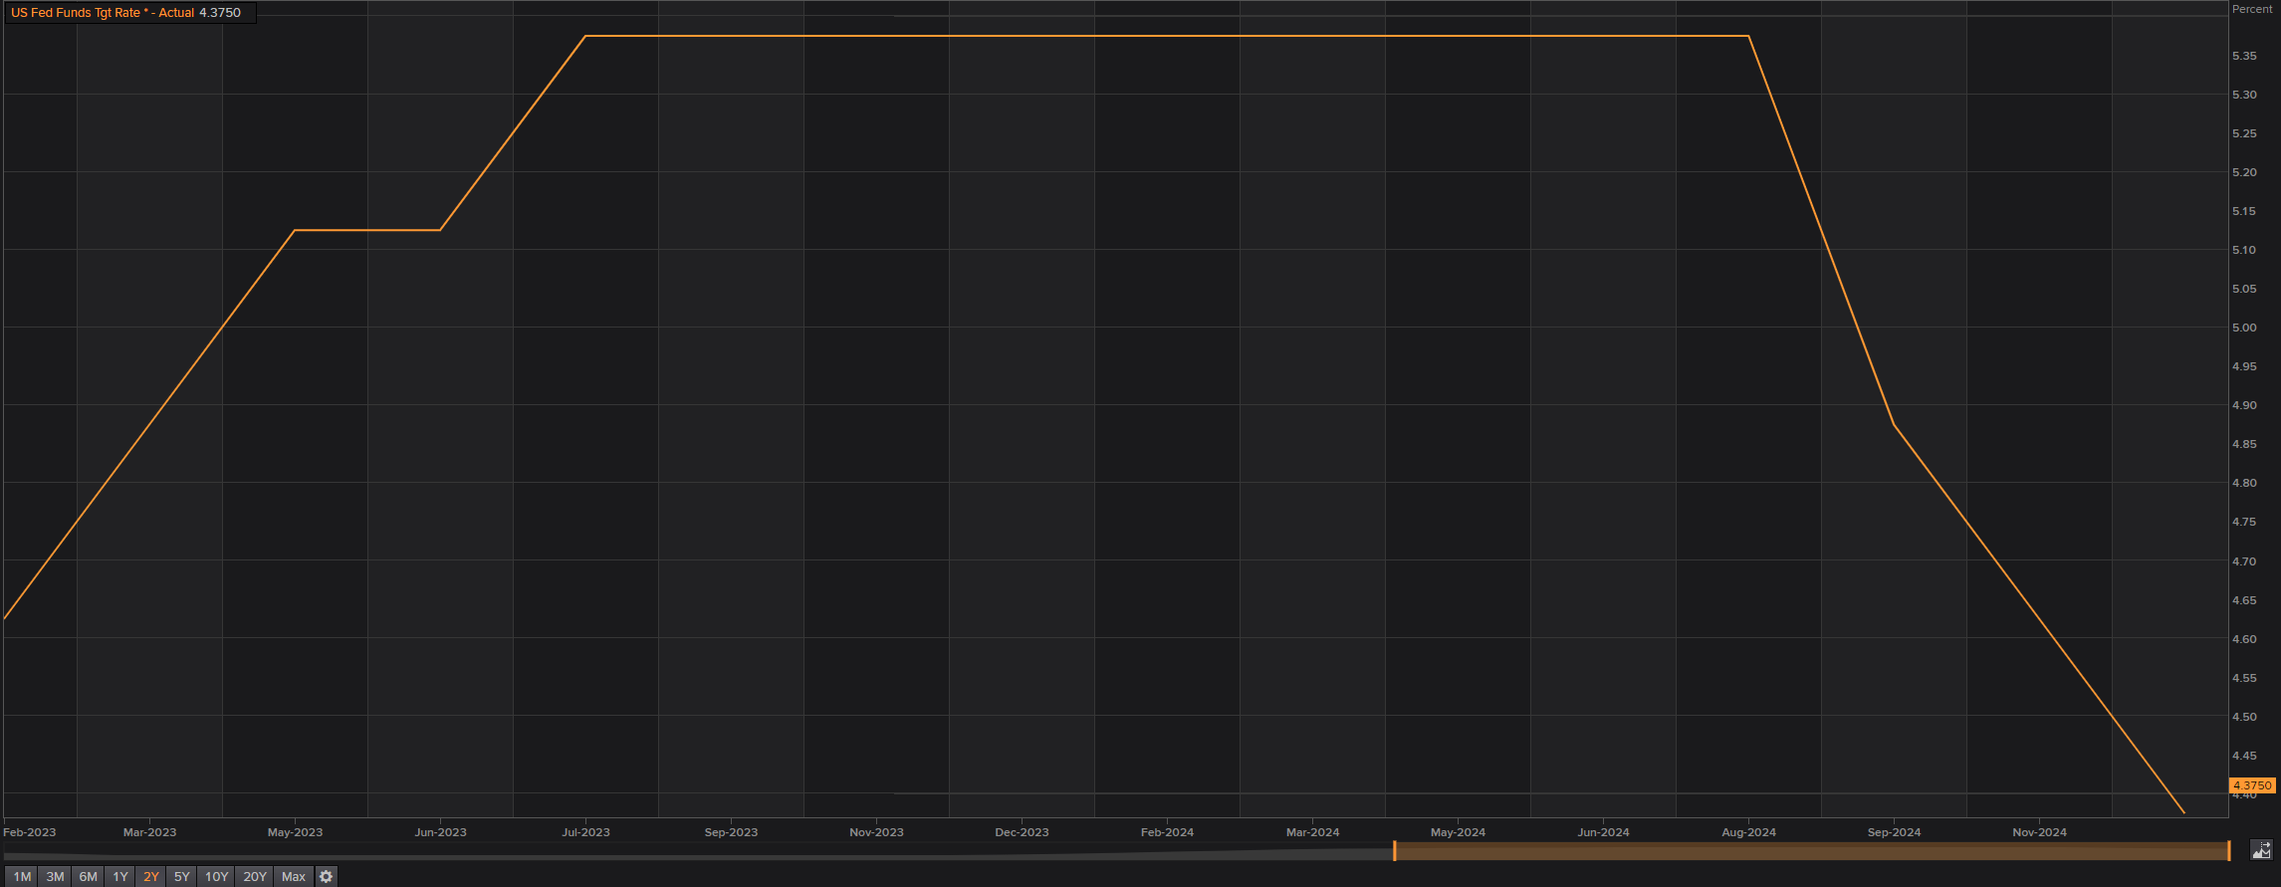Click the forecast/extend chart icon bottom right
This screenshot has height=887, width=2281.
2261,850
